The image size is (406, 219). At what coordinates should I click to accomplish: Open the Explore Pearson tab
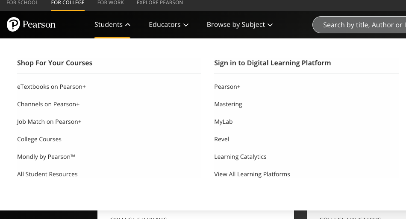click(159, 3)
